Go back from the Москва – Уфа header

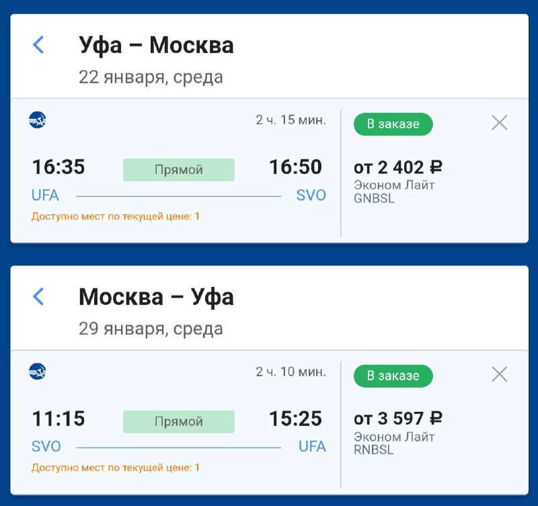[38, 296]
